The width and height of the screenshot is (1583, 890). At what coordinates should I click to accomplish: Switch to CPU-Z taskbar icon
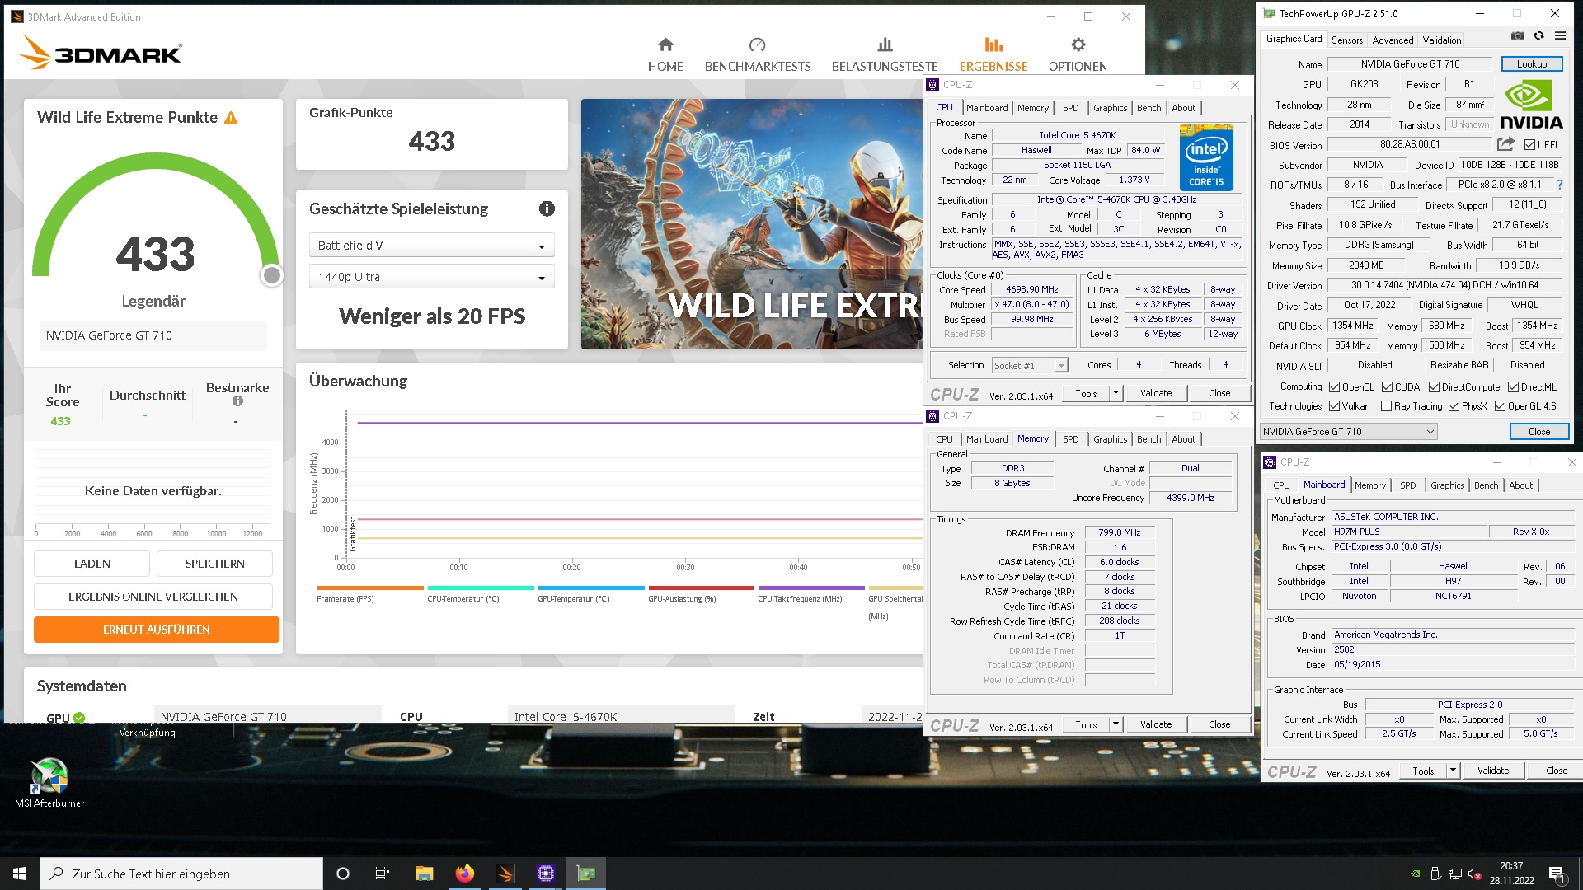(x=546, y=874)
